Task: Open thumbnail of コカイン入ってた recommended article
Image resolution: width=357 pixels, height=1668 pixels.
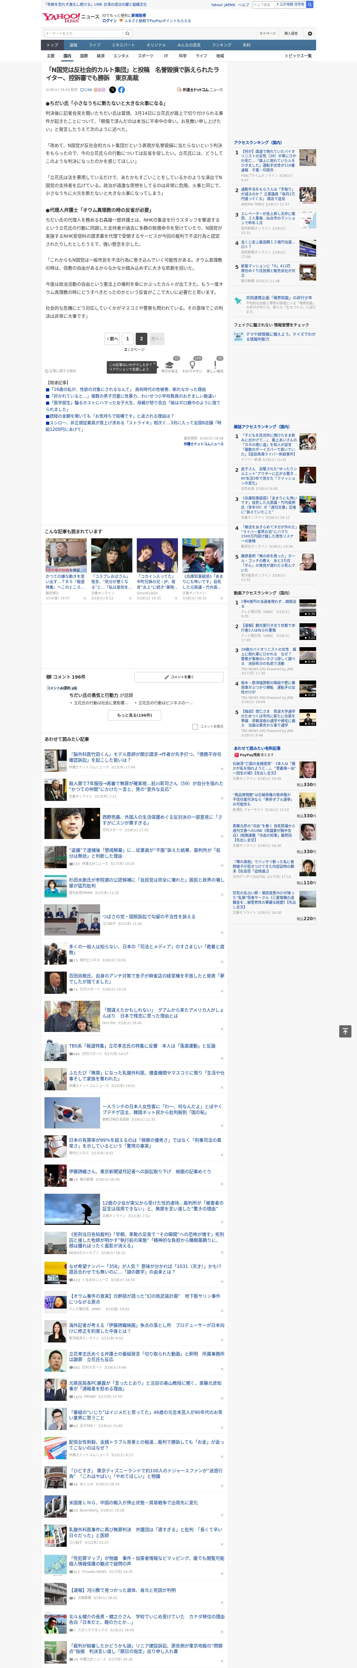Action: (x=157, y=555)
